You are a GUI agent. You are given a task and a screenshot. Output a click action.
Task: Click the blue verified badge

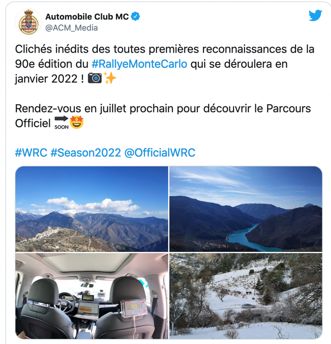pyautogui.click(x=135, y=16)
